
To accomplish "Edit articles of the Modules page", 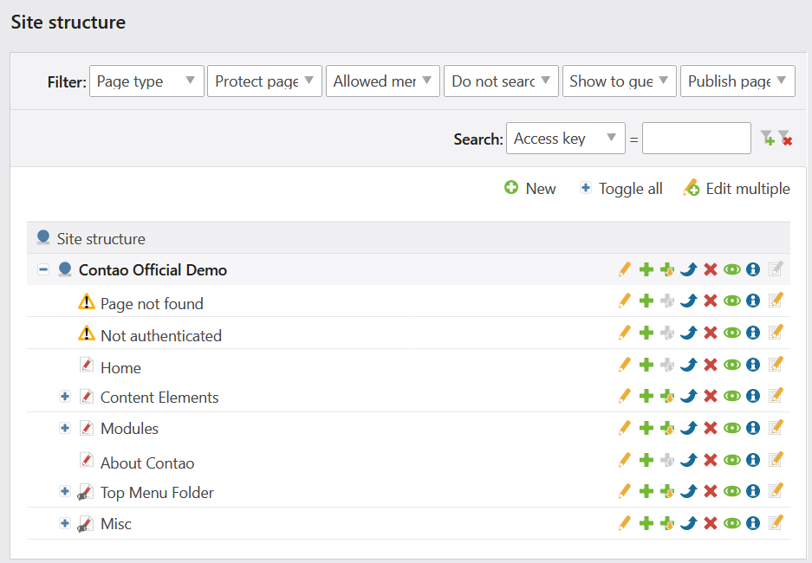I will click(776, 428).
